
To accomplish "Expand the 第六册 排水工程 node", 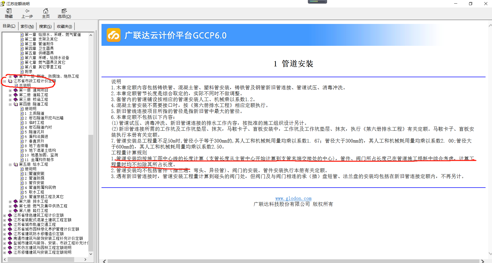I will [x=10, y=202].
